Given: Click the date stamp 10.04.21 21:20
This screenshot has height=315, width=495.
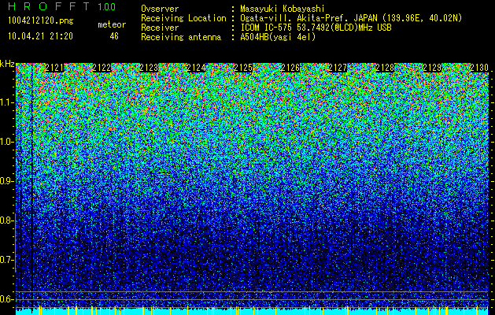Looking at the screenshot, I should [x=40, y=36].
